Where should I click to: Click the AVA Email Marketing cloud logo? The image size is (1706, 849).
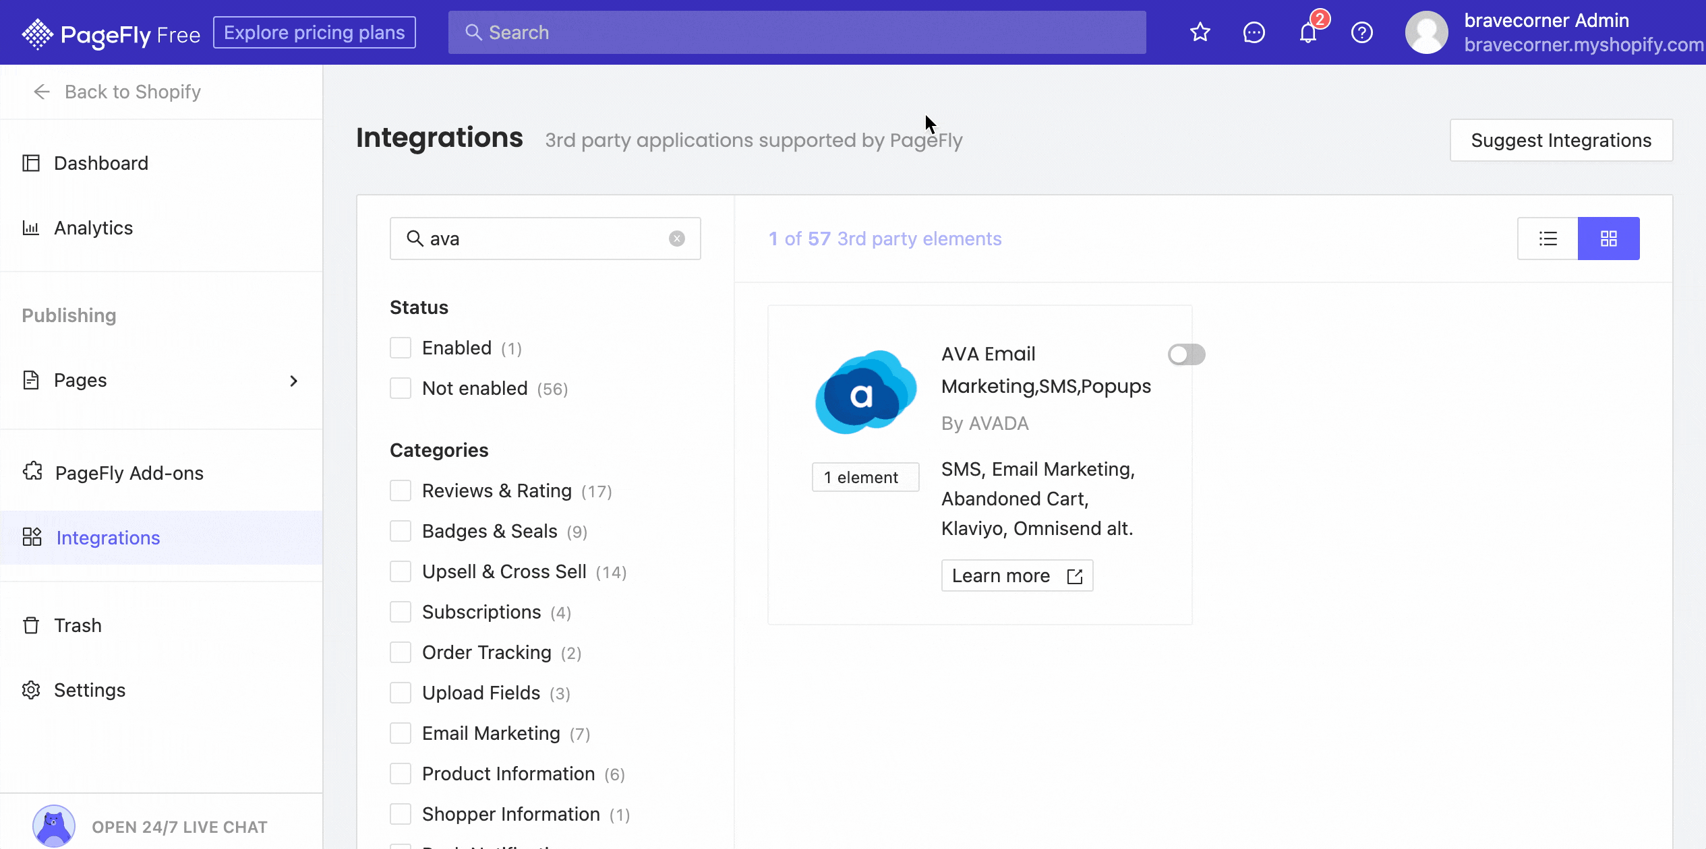(866, 392)
